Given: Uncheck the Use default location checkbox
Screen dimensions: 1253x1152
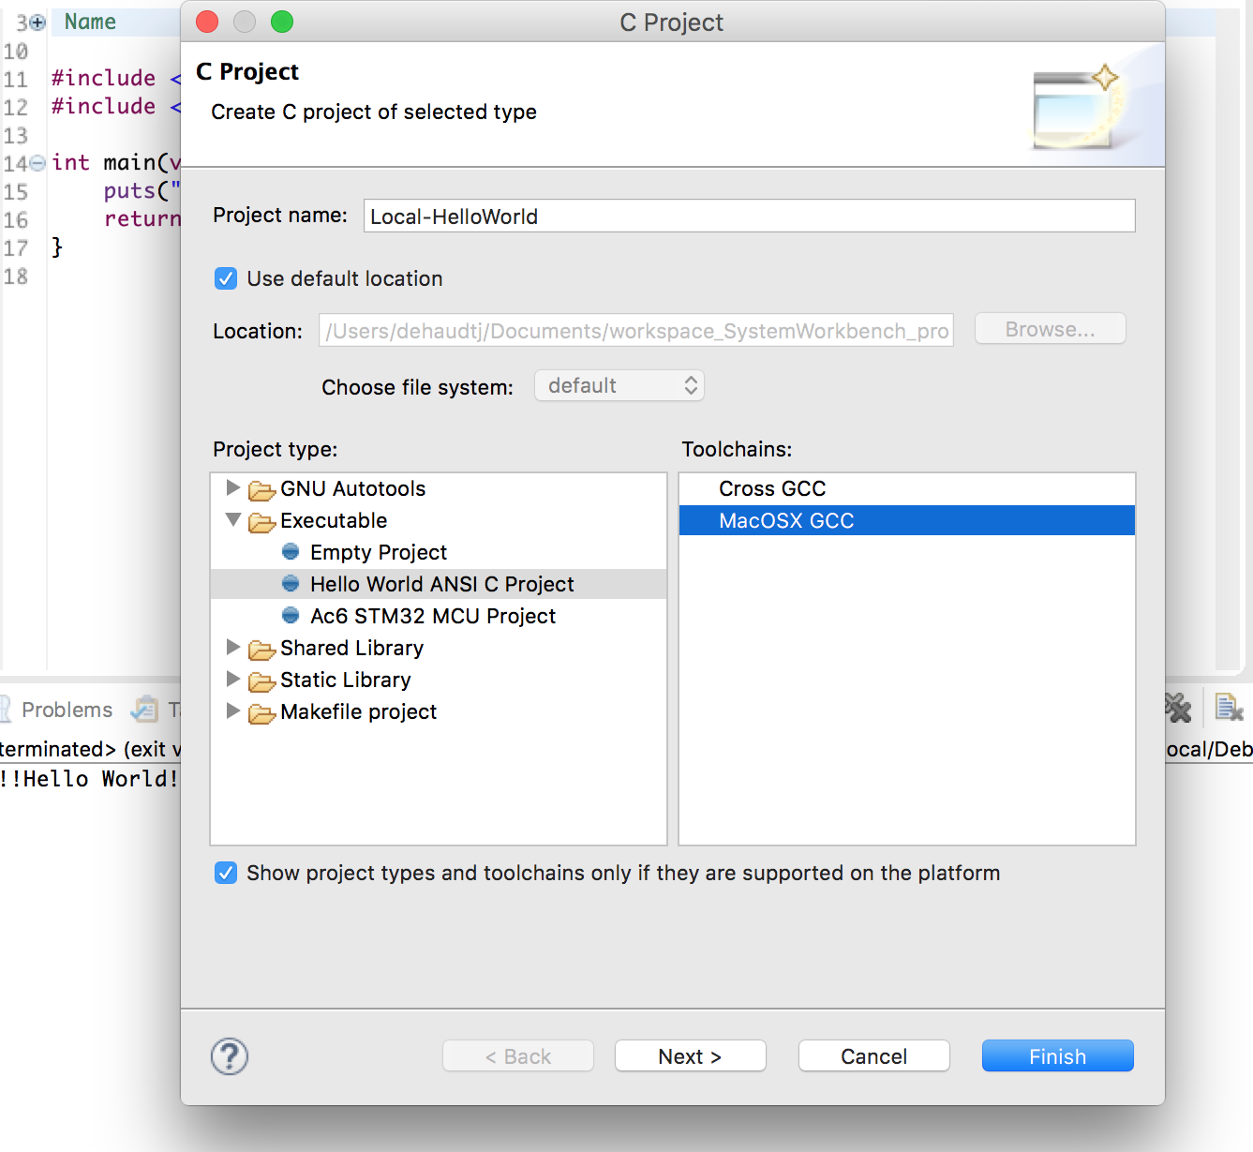Looking at the screenshot, I should (x=226, y=278).
